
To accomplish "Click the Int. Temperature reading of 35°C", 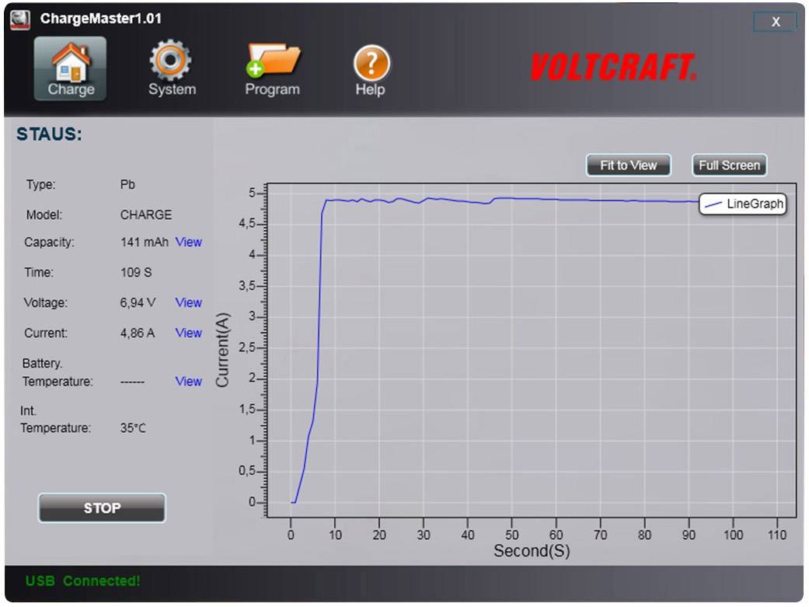I will (131, 428).
